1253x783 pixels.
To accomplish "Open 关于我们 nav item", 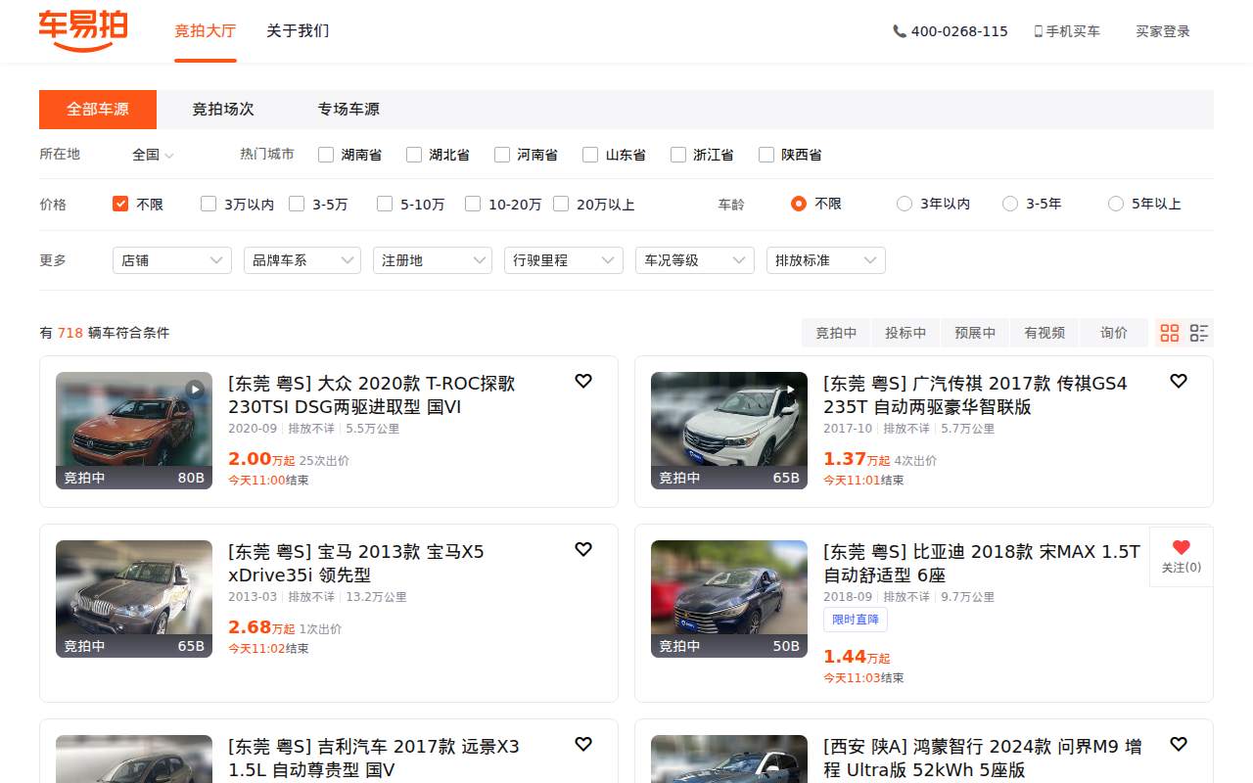I will click(298, 31).
